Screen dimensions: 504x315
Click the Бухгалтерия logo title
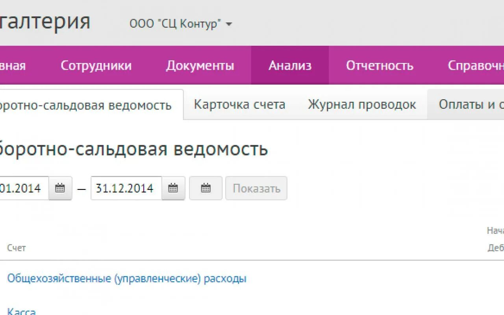pos(45,22)
